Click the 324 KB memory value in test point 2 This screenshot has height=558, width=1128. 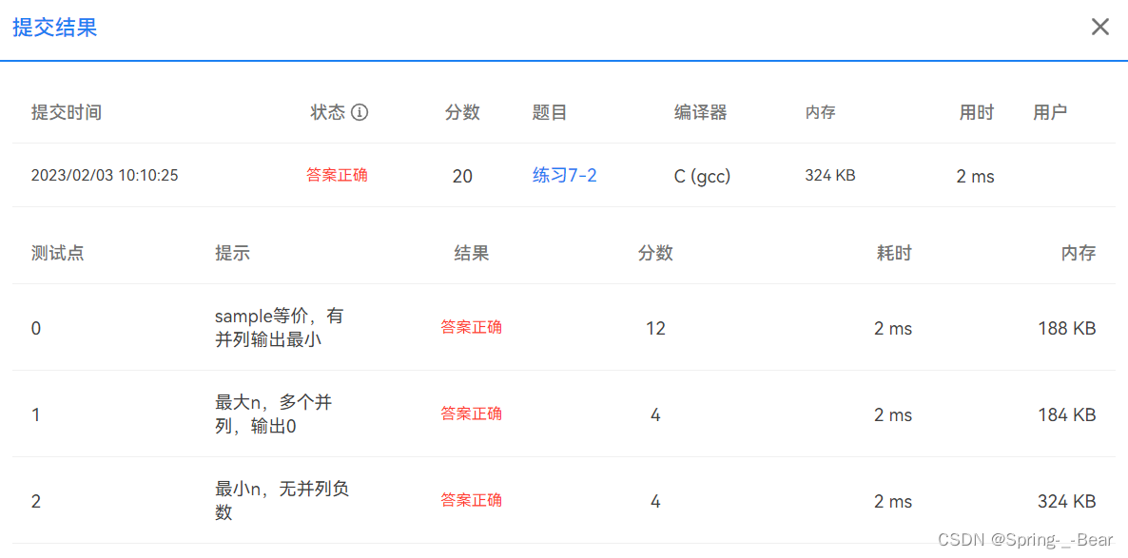pos(1067,501)
